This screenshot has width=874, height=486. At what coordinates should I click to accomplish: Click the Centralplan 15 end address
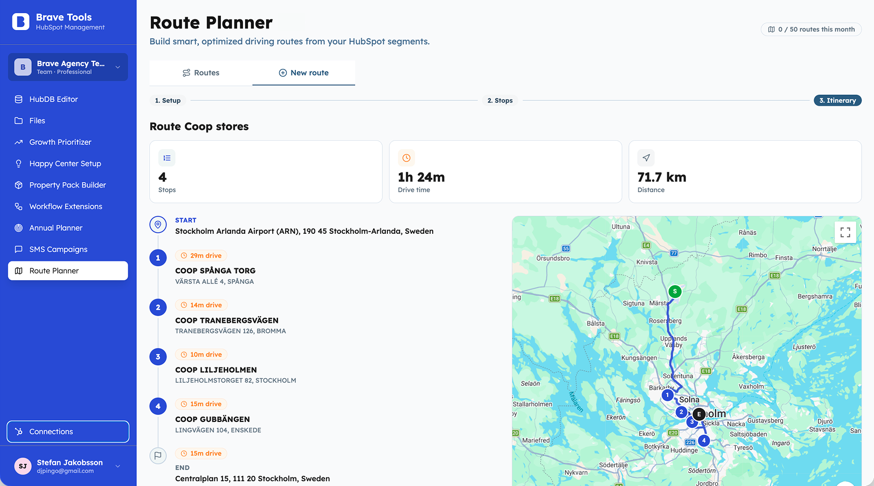[253, 478]
